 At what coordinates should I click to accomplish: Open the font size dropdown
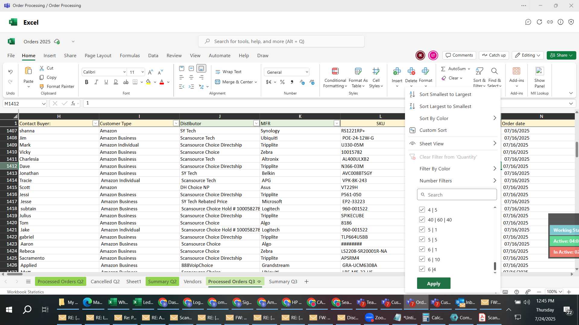coord(142,72)
